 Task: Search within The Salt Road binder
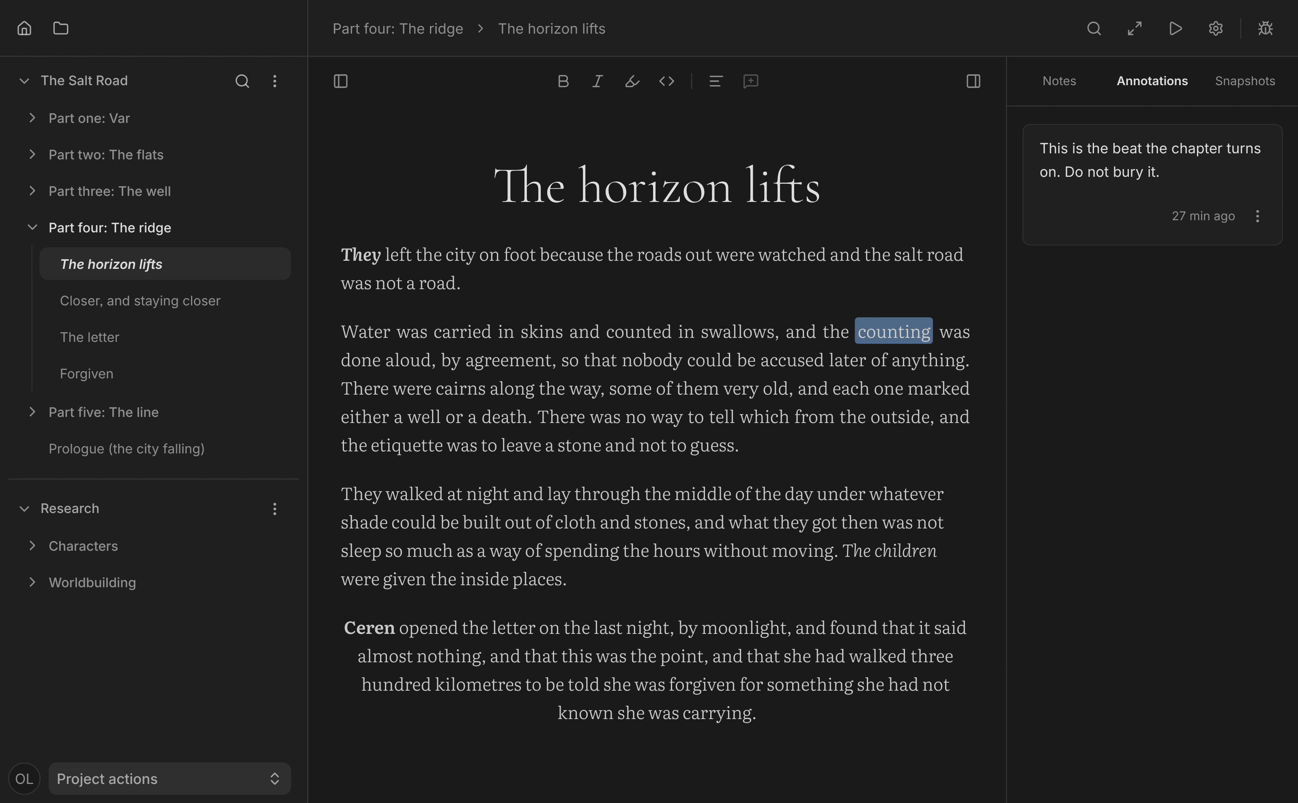(242, 81)
